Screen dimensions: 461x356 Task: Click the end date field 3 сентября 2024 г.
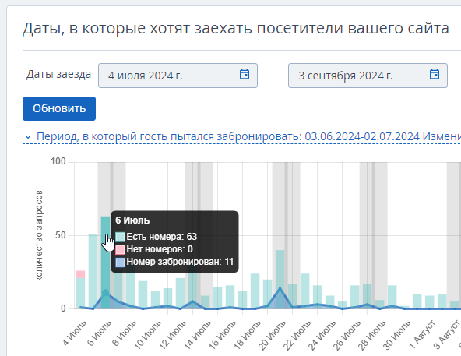pos(368,76)
